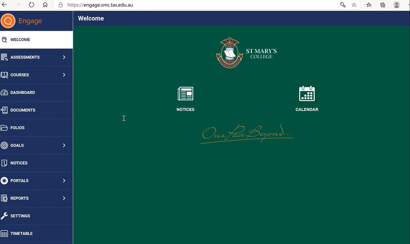Click the sidebar Notices exclamation icon
The width and height of the screenshot is (410, 244).
(4, 163)
